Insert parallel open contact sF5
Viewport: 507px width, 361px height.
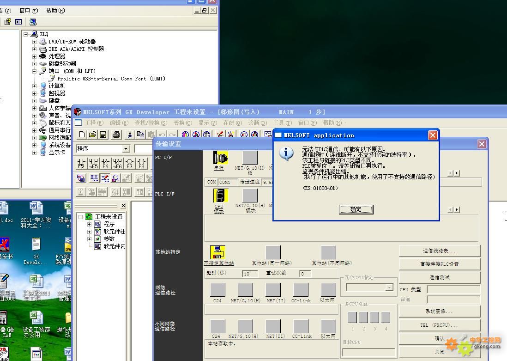93,163
